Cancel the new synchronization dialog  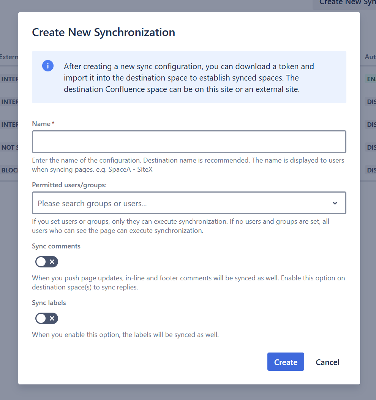(327, 362)
